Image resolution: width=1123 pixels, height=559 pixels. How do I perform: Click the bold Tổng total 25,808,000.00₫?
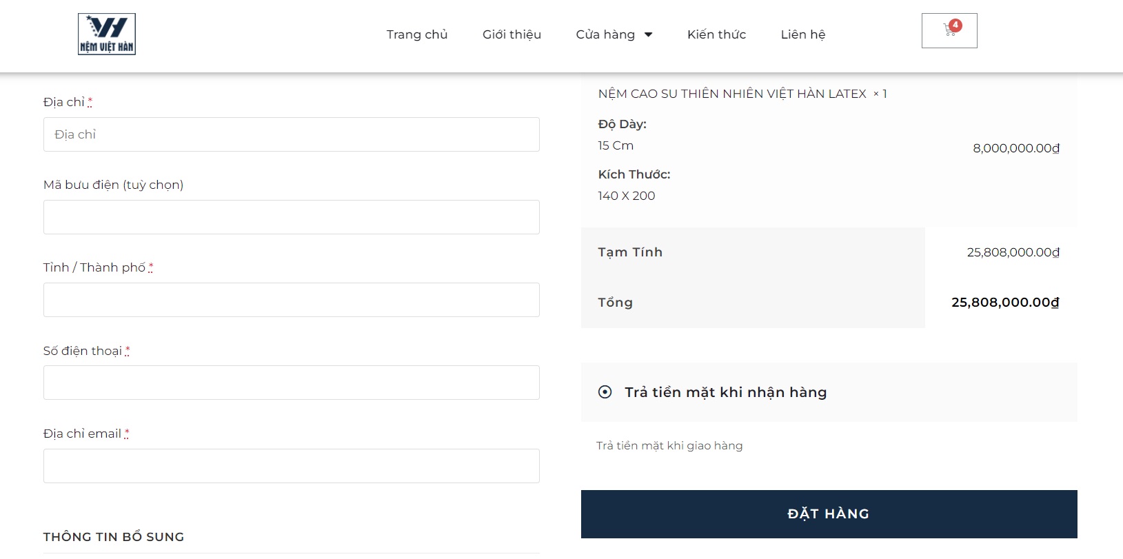(x=1005, y=302)
